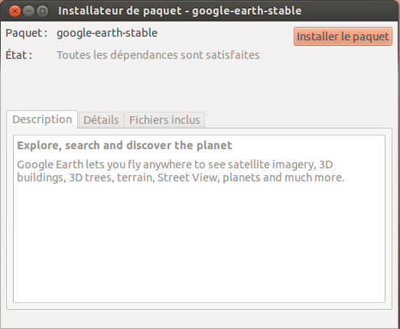
Task: Open the Fichiers inclus tab
Action: pos(164,120)
